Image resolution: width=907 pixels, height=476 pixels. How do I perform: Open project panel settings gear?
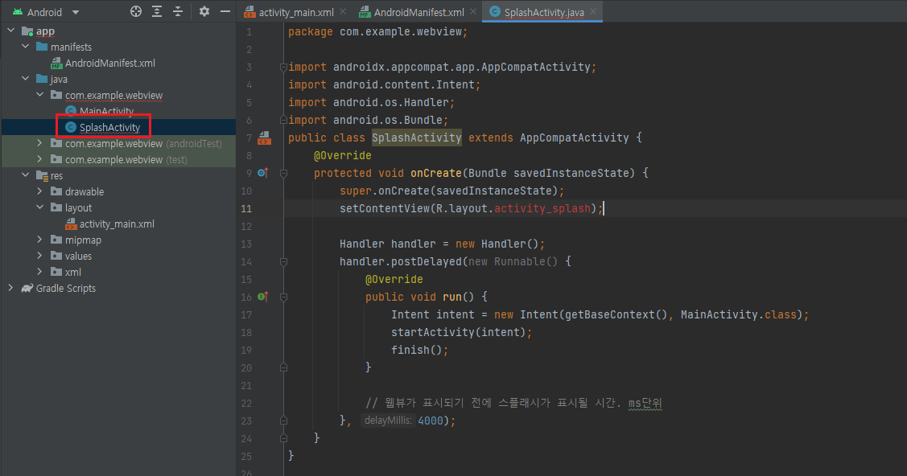coord(204,11)
